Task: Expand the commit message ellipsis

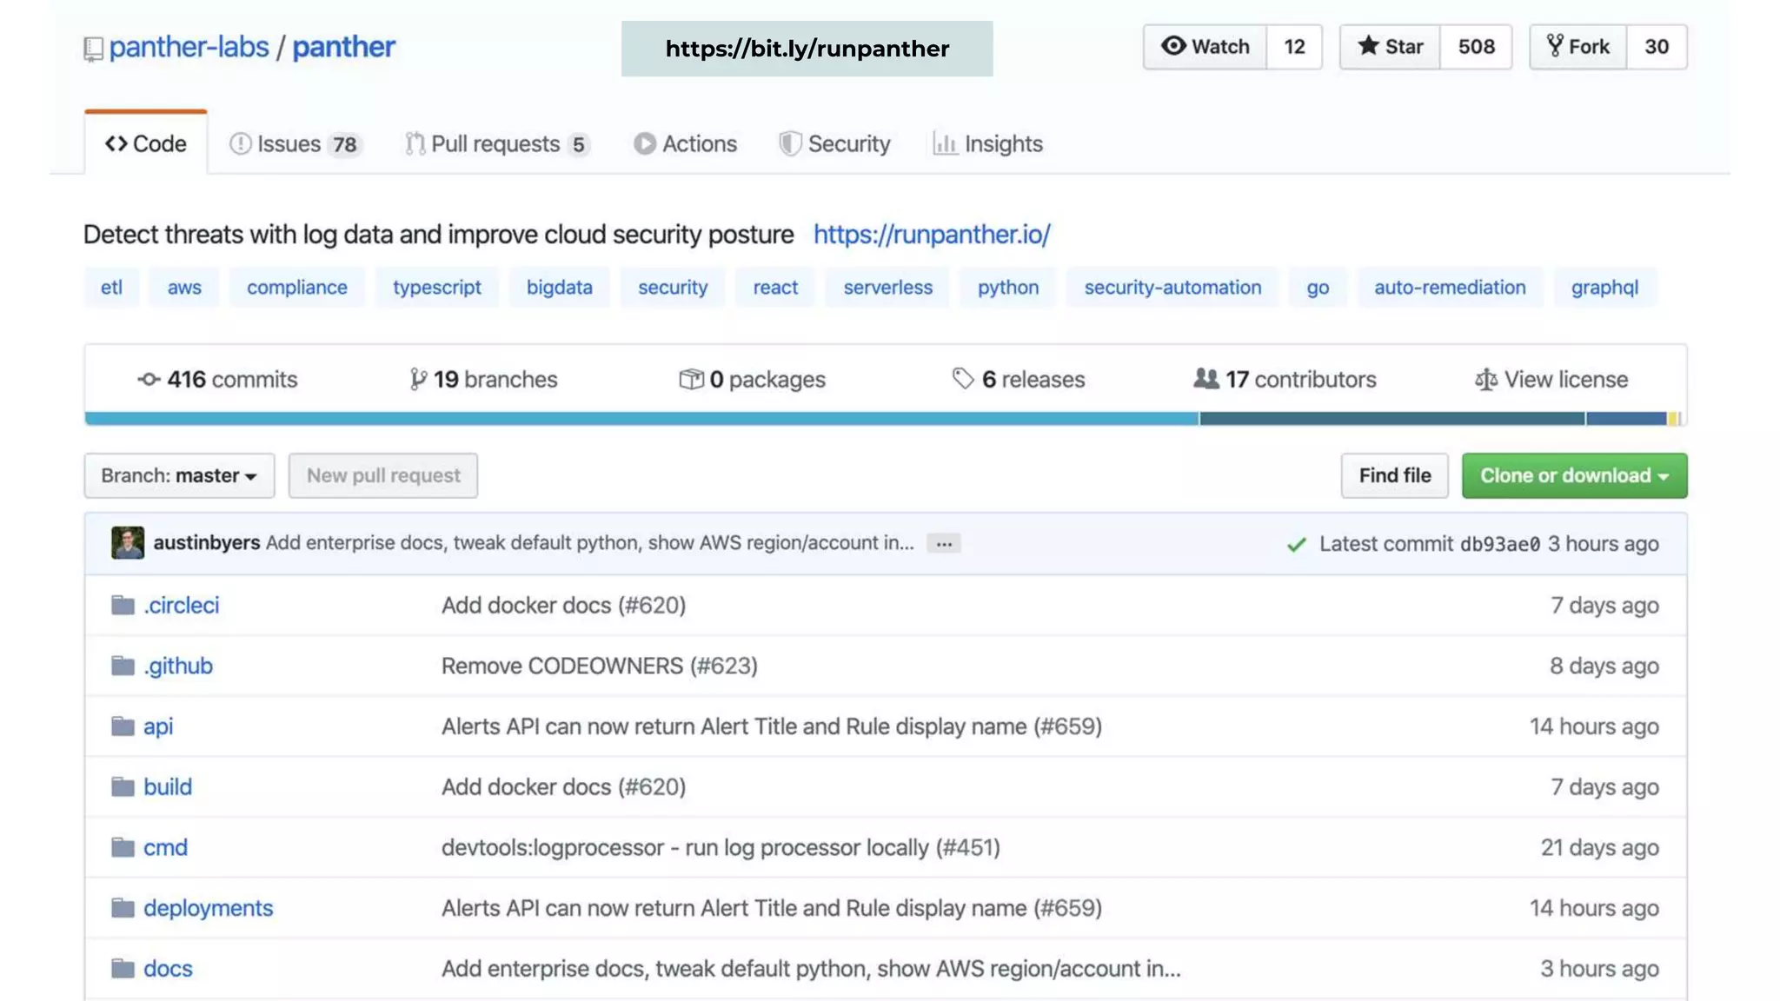Action: (943, 544)
